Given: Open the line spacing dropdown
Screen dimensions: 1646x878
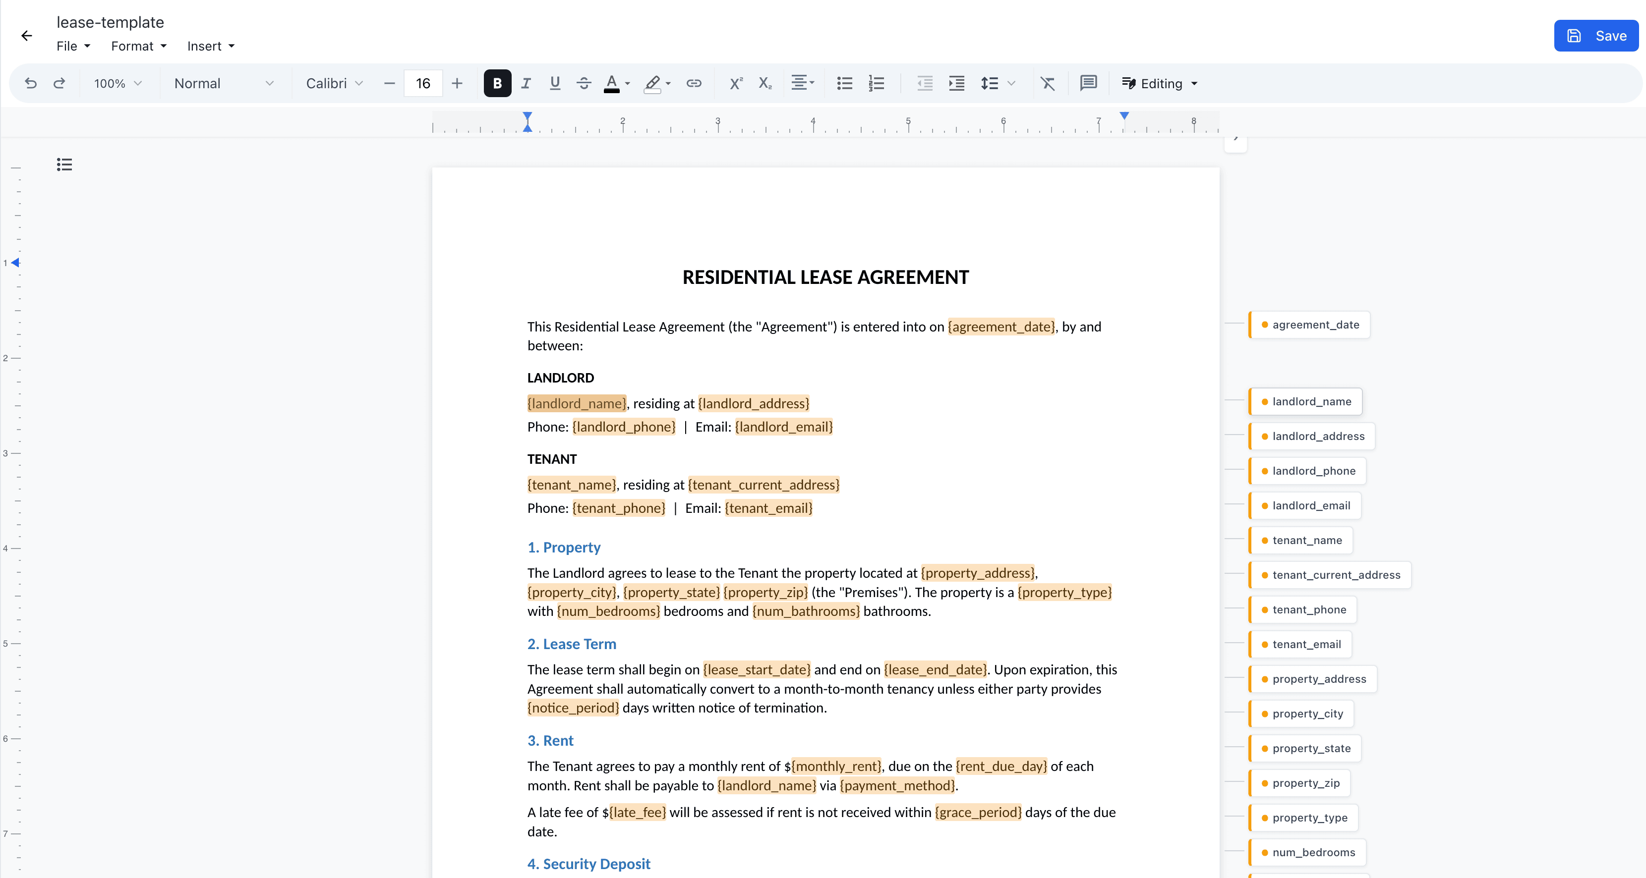Looking at the screenshot, I should [x=997, y=83].
